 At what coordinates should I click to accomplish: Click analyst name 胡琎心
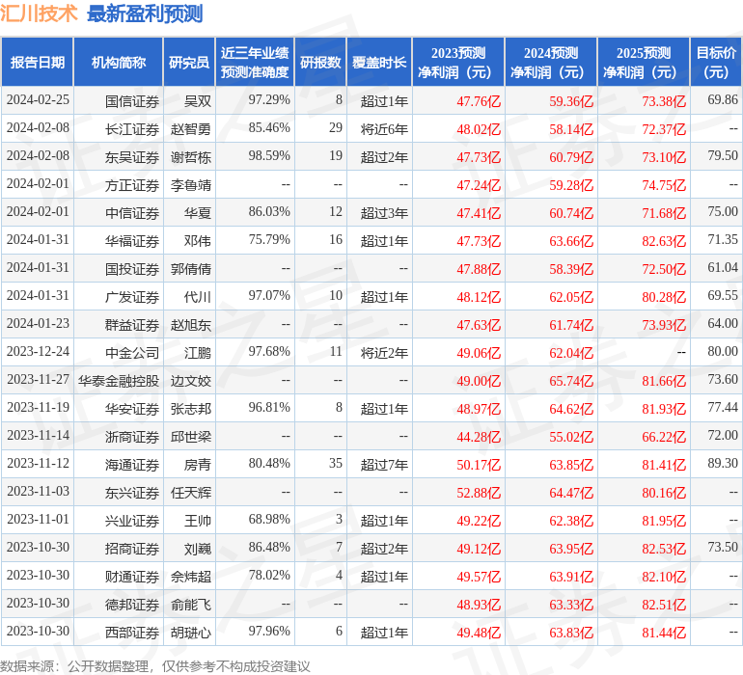tap(191, 632)
